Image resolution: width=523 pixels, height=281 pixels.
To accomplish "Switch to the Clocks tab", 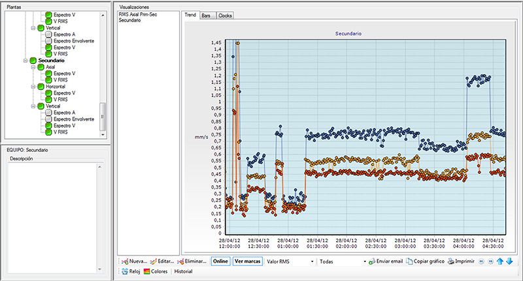I will (225, 16).
